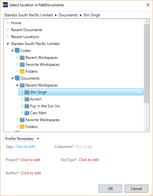Expand Fuji in the Sun Inc. arrow
Image resolution: width=153 pixels, height=196 pixels.
(x=22, y=106)
